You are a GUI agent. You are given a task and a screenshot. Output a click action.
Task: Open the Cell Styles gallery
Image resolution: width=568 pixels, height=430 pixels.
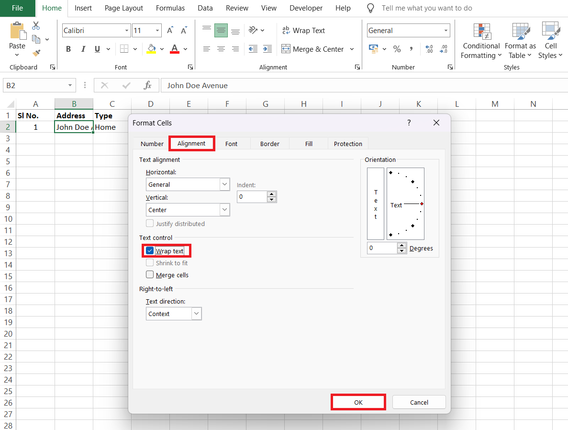point(550,41)
